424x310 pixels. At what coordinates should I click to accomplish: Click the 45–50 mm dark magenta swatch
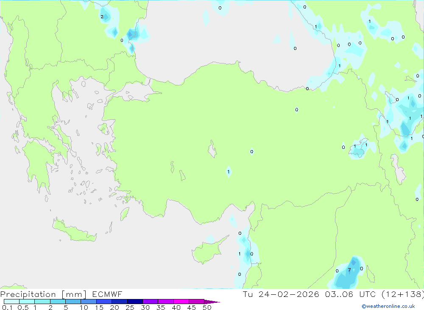tap(197, 302)
